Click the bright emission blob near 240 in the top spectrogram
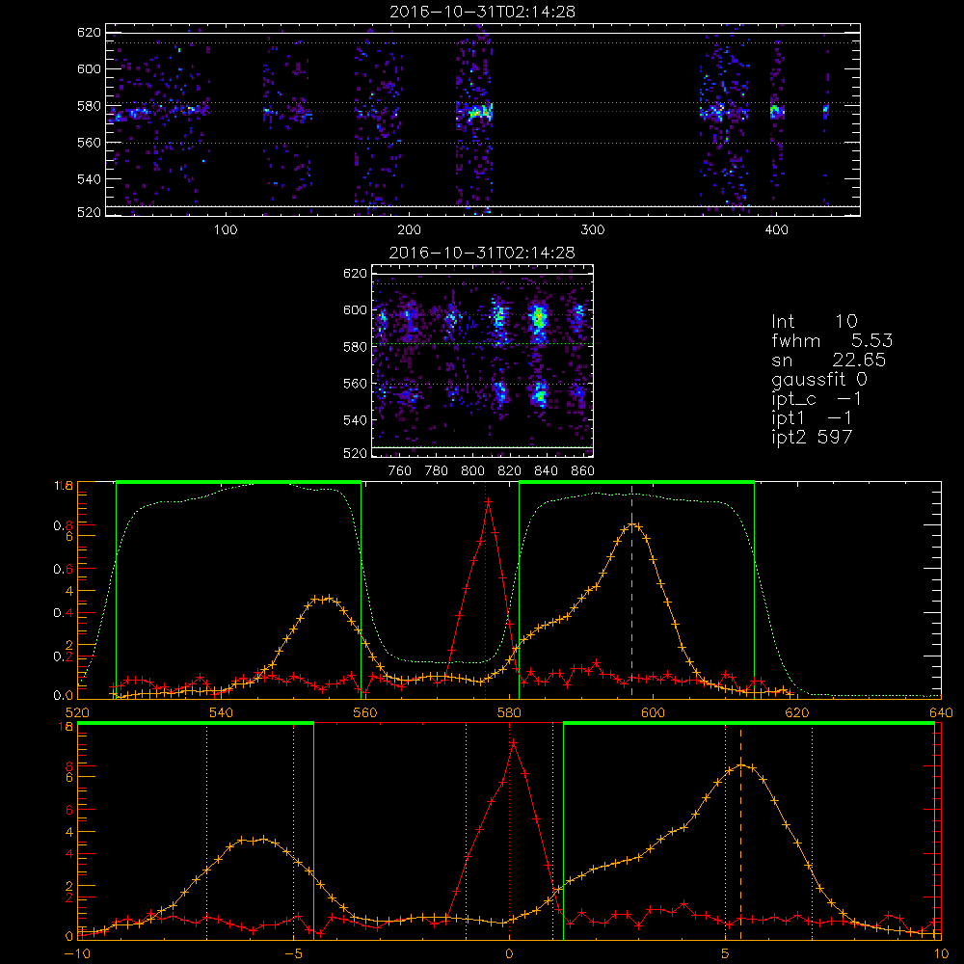Screen dimensions: 964x964 click(479, 113)
